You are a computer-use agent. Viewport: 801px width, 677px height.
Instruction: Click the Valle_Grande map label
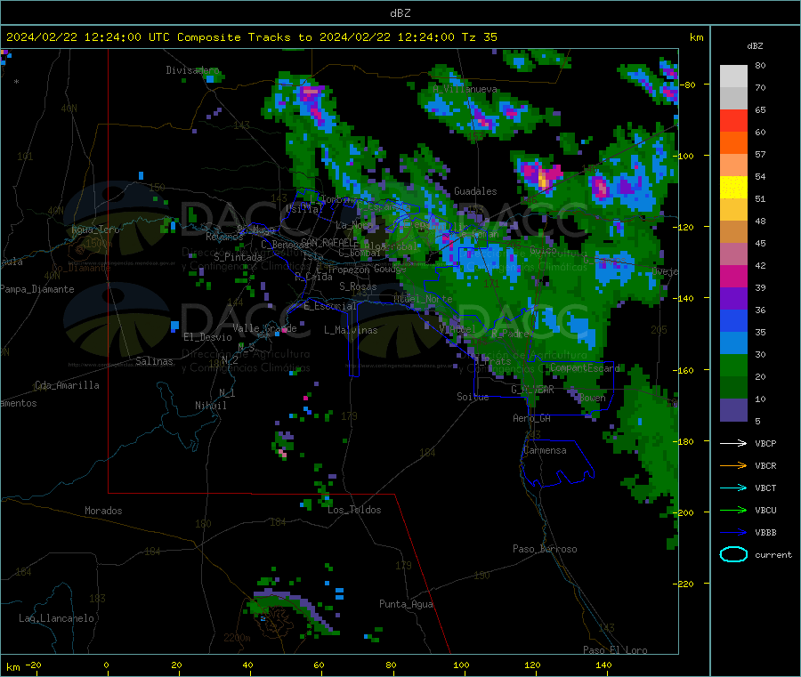[x=264, y=328]
